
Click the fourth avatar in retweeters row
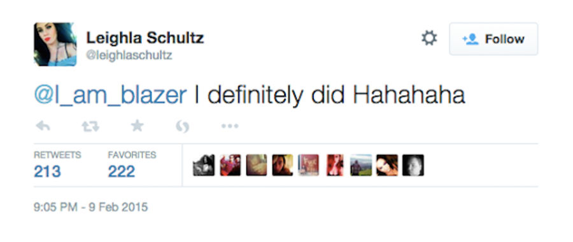(x=283, y=165)
